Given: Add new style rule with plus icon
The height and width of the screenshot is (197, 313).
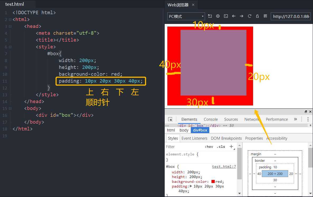Looking at the screenshot, I should tap(231, 147).
